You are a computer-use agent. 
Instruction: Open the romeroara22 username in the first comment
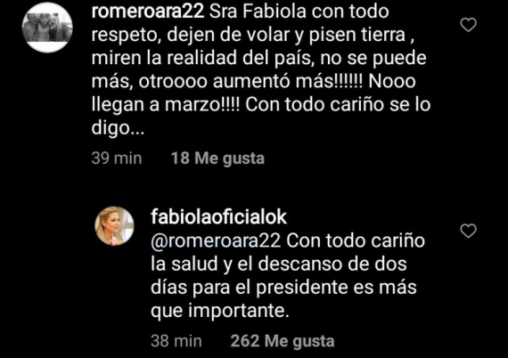(x=148, y=12)
